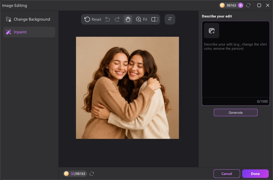
Task: Click the 50/98163 credit cost text
Action: coord(78,174)
